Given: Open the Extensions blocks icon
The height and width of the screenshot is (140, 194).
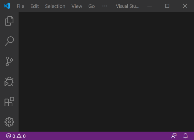Looking at the screenshot, I should pyautogui.click(x=9, y=102).
